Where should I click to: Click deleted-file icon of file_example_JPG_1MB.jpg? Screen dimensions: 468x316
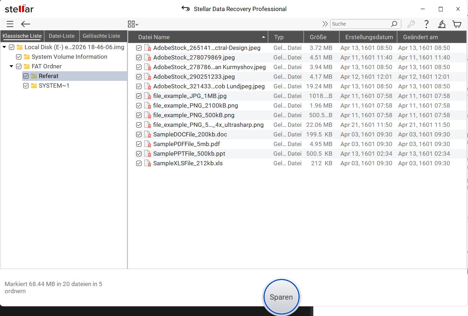(148, 96)
